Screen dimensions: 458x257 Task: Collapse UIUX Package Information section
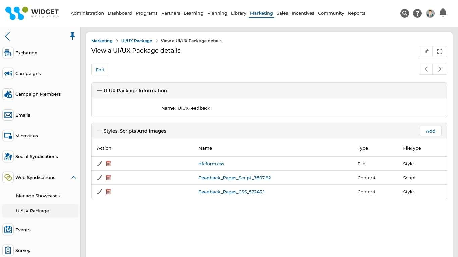click(99, 91)
